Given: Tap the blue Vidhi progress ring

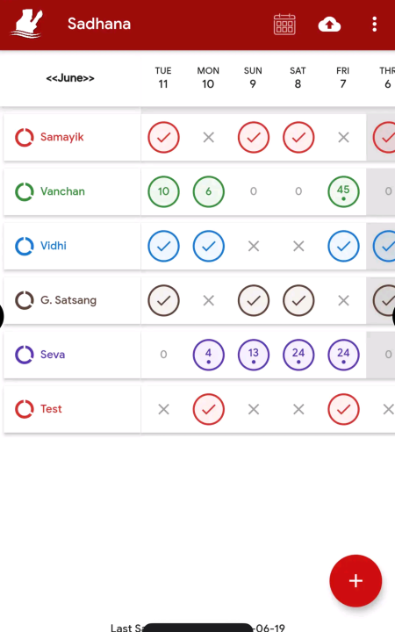Looking at the screenshot, I should pos(25,246).
